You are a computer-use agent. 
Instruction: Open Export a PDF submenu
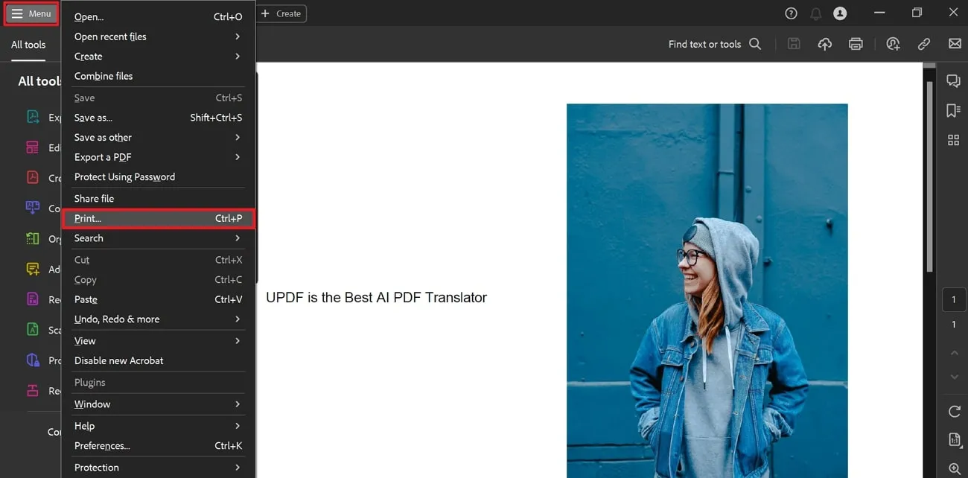pyautogui.click(x=102, y=157)
